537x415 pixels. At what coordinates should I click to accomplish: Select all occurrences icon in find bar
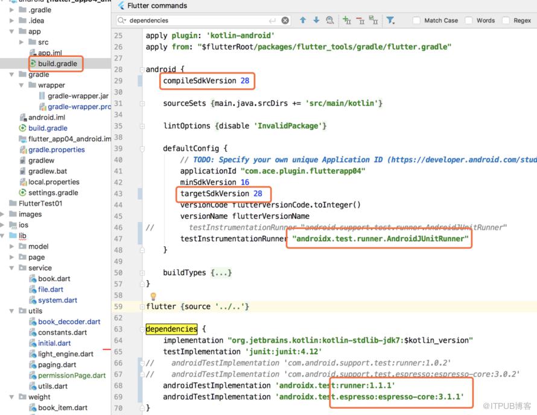[373, 20]
